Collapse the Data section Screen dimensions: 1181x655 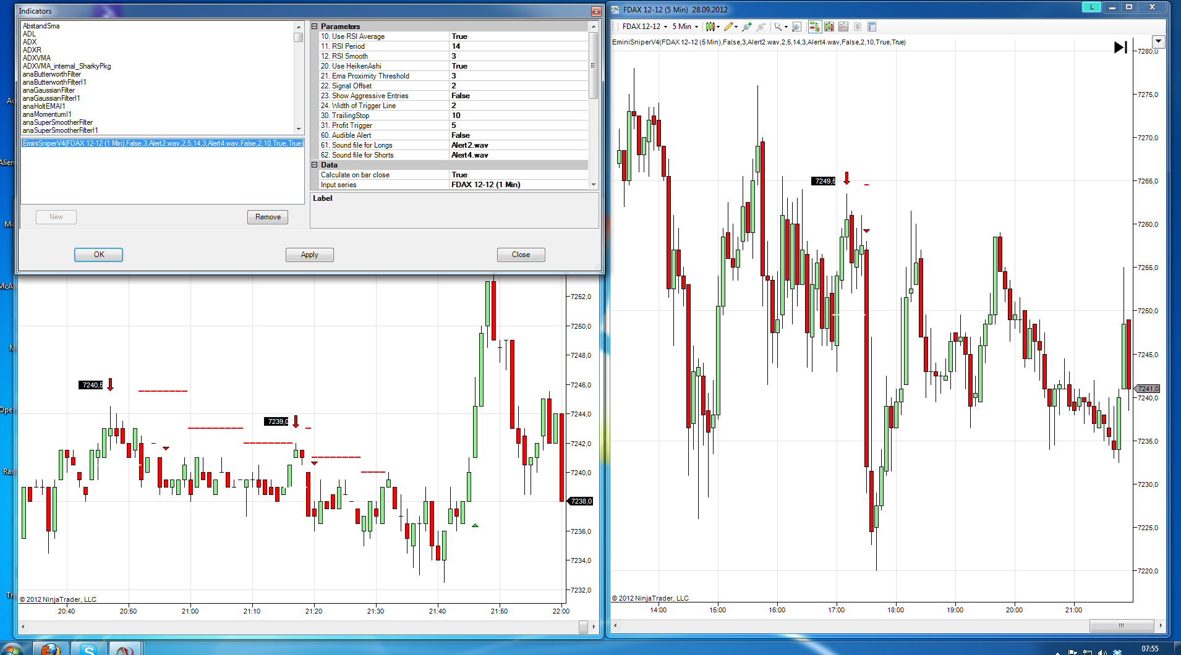(x=315, y=165)
